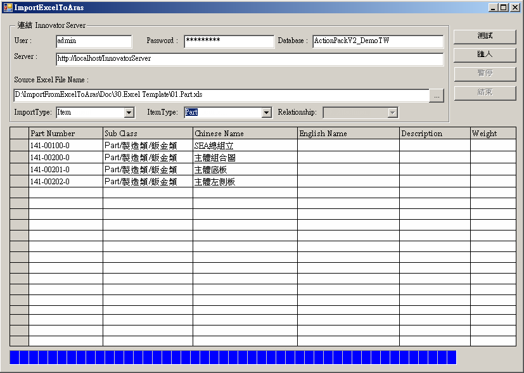This screenshot has height=373, width=524.
Task: Click the Database text box
Action: coord(377,41)
